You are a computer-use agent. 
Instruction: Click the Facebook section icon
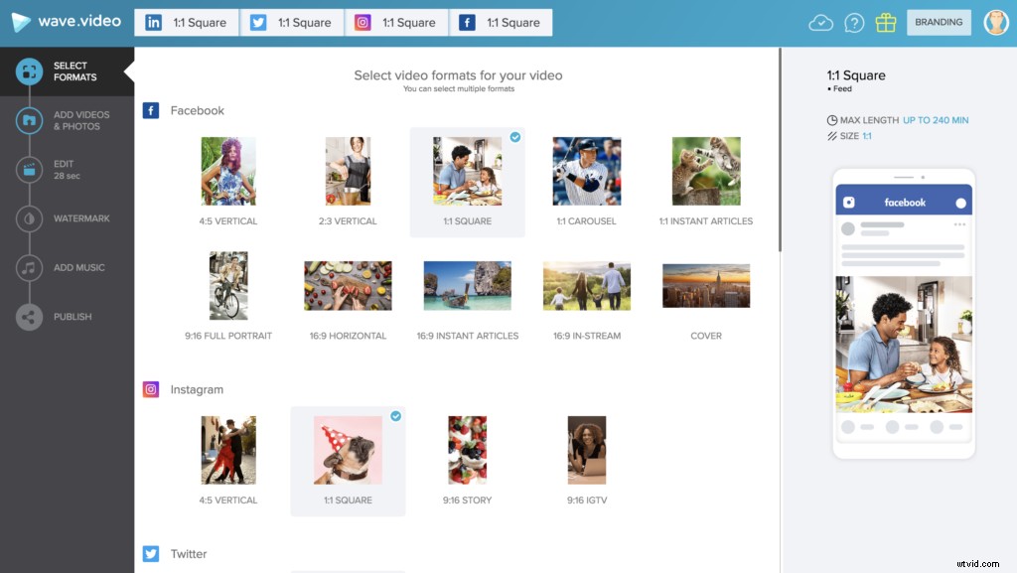point(150,110)
